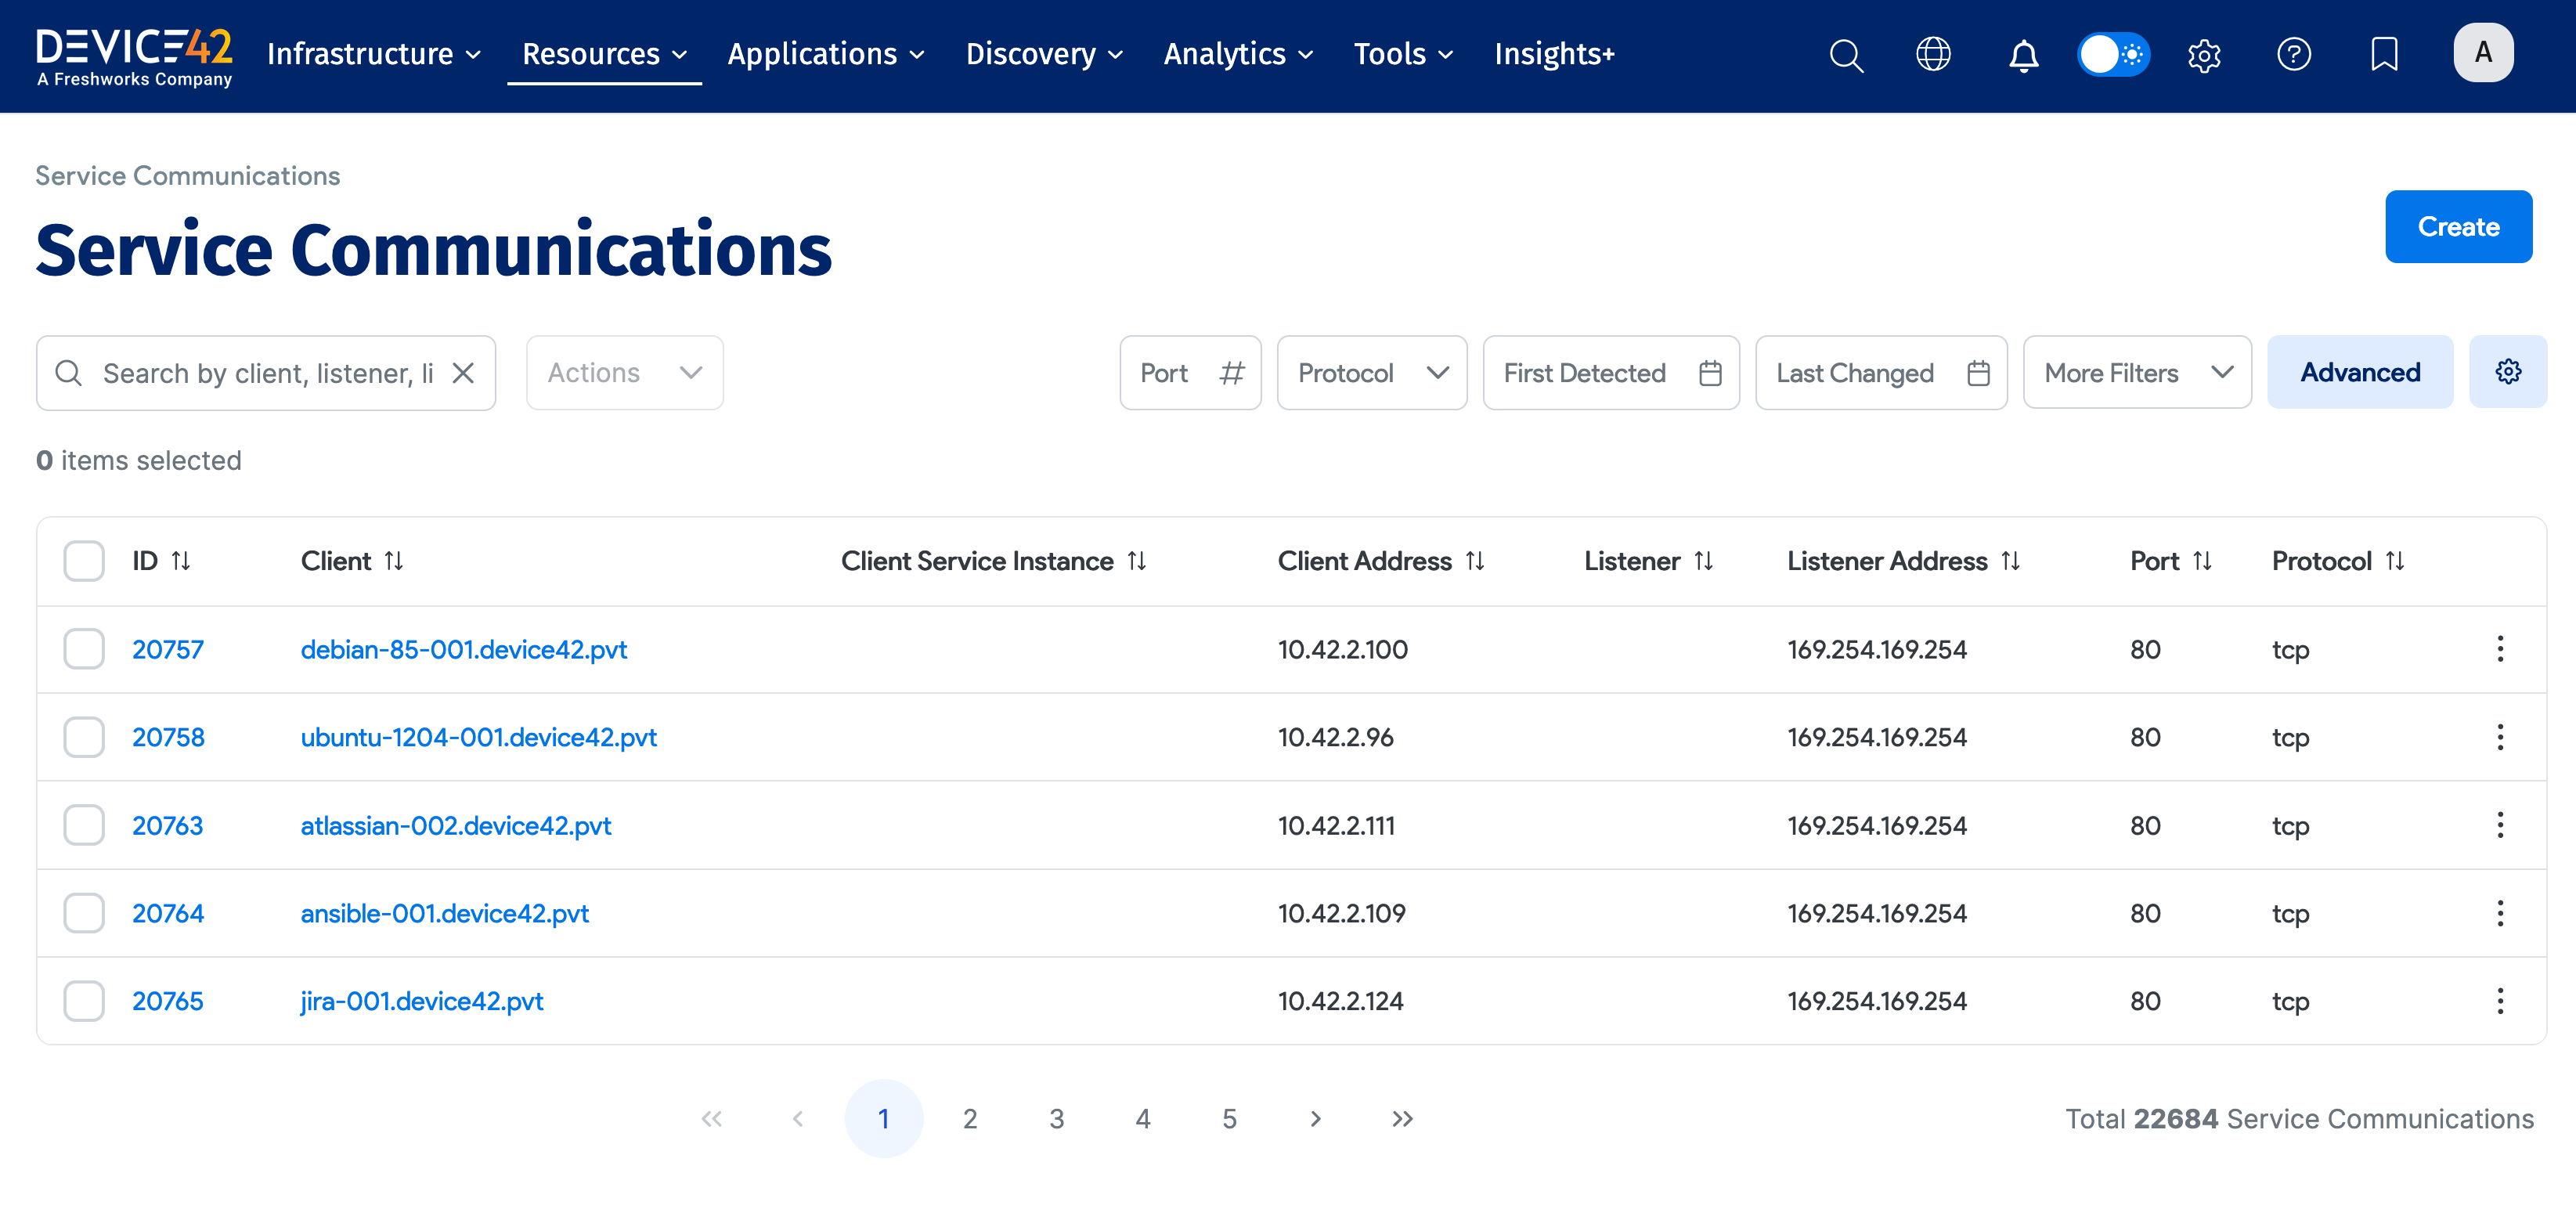Open the Insights+ menu item
2576x1220 pixels.
tap(1554, 54)
